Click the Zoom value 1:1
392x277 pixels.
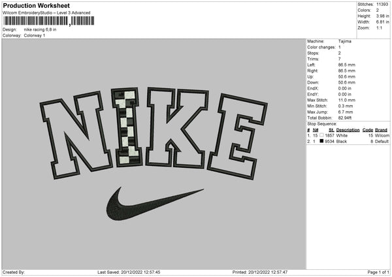pos(379,27)
